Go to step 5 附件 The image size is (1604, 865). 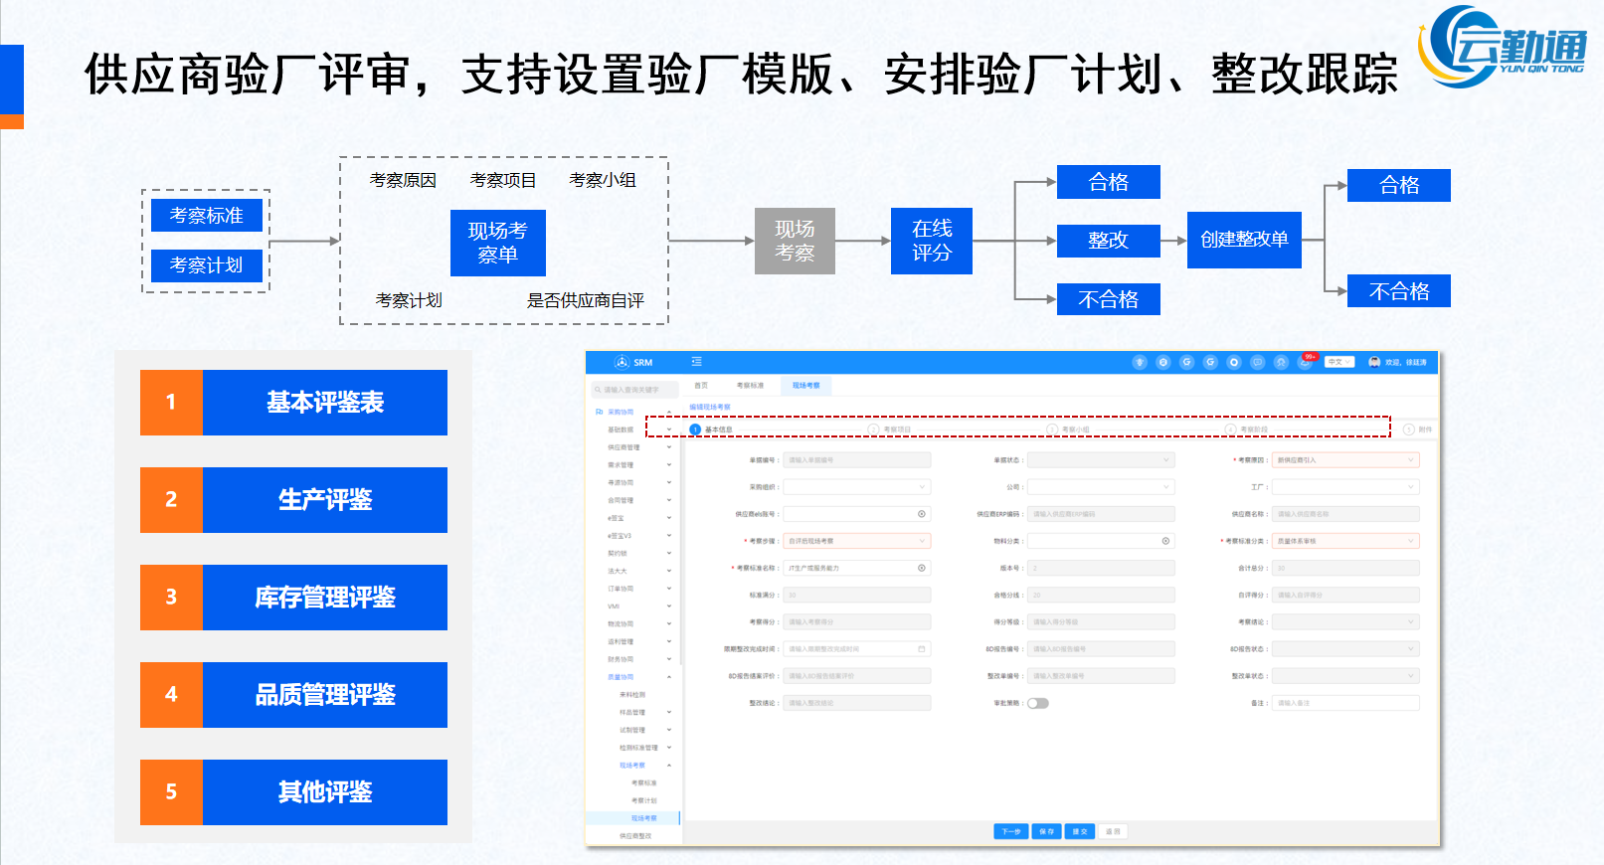point(1418,430)
